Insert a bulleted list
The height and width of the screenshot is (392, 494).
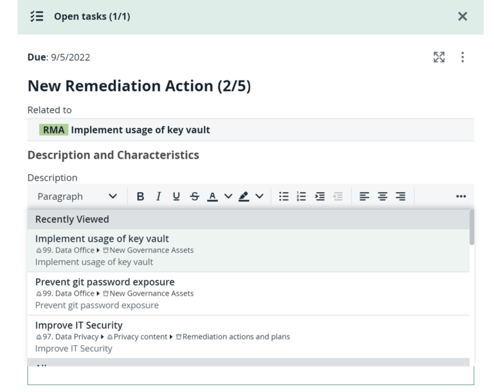tap(284, 197)
